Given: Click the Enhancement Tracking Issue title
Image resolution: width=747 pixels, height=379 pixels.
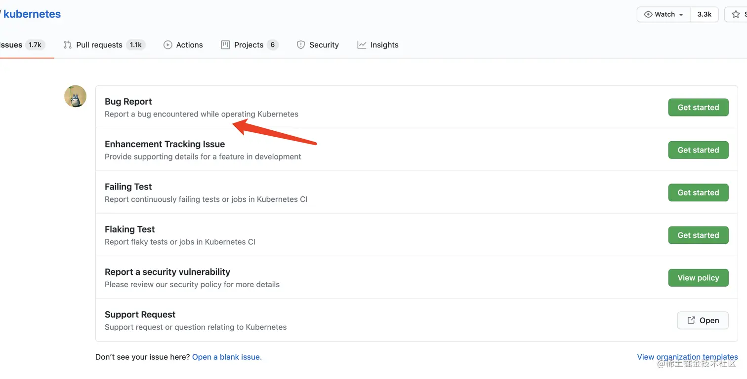Looking at the screenshot, I should pyautogui.click(x=165, y=144).
